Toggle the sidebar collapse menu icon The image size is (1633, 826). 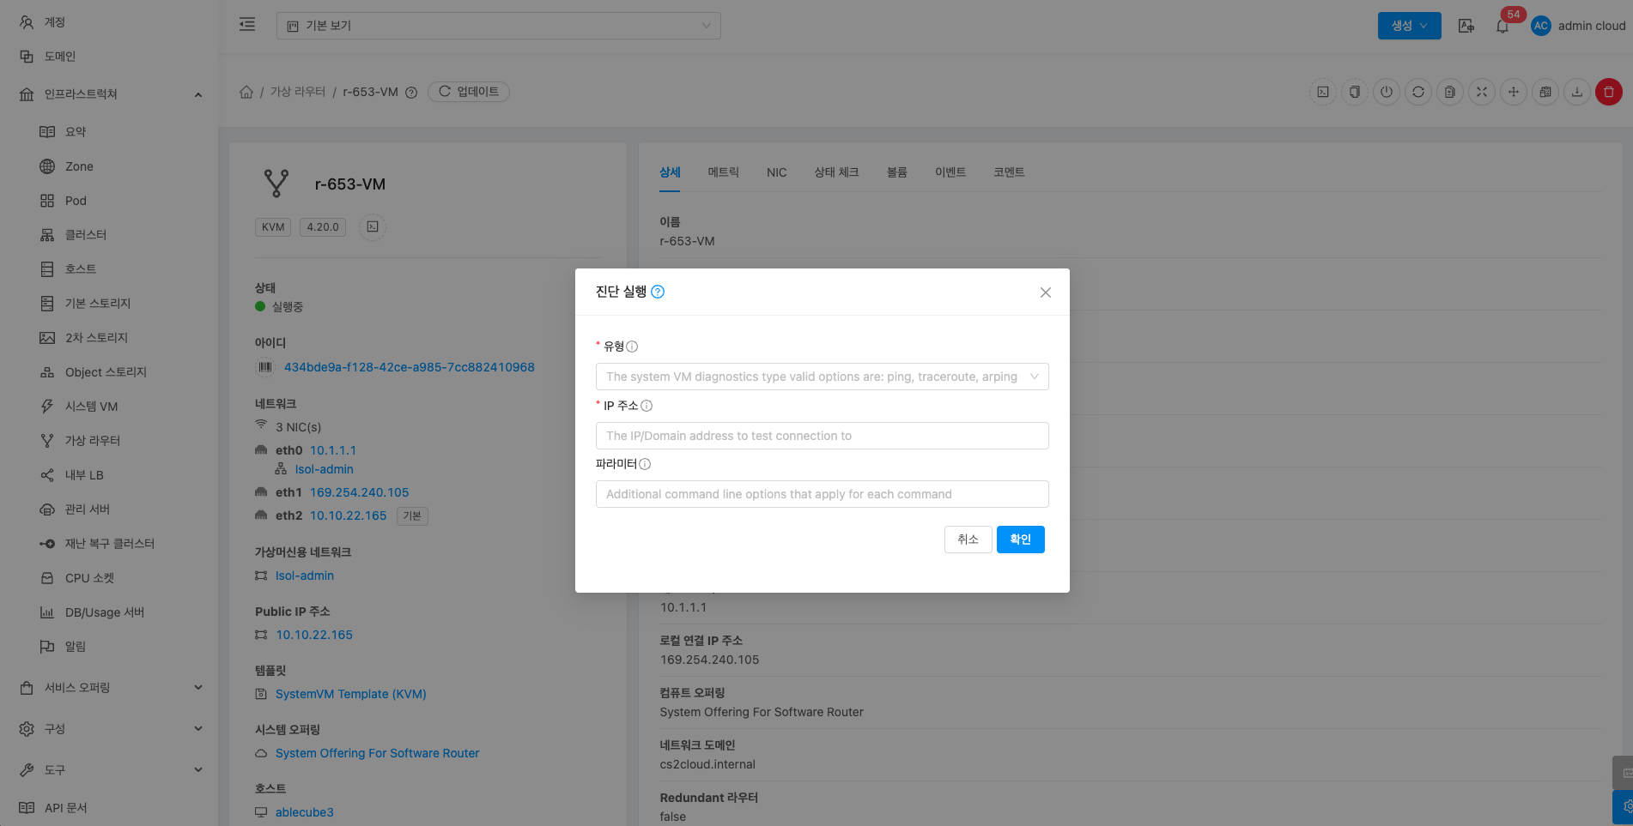coord(247,25)
